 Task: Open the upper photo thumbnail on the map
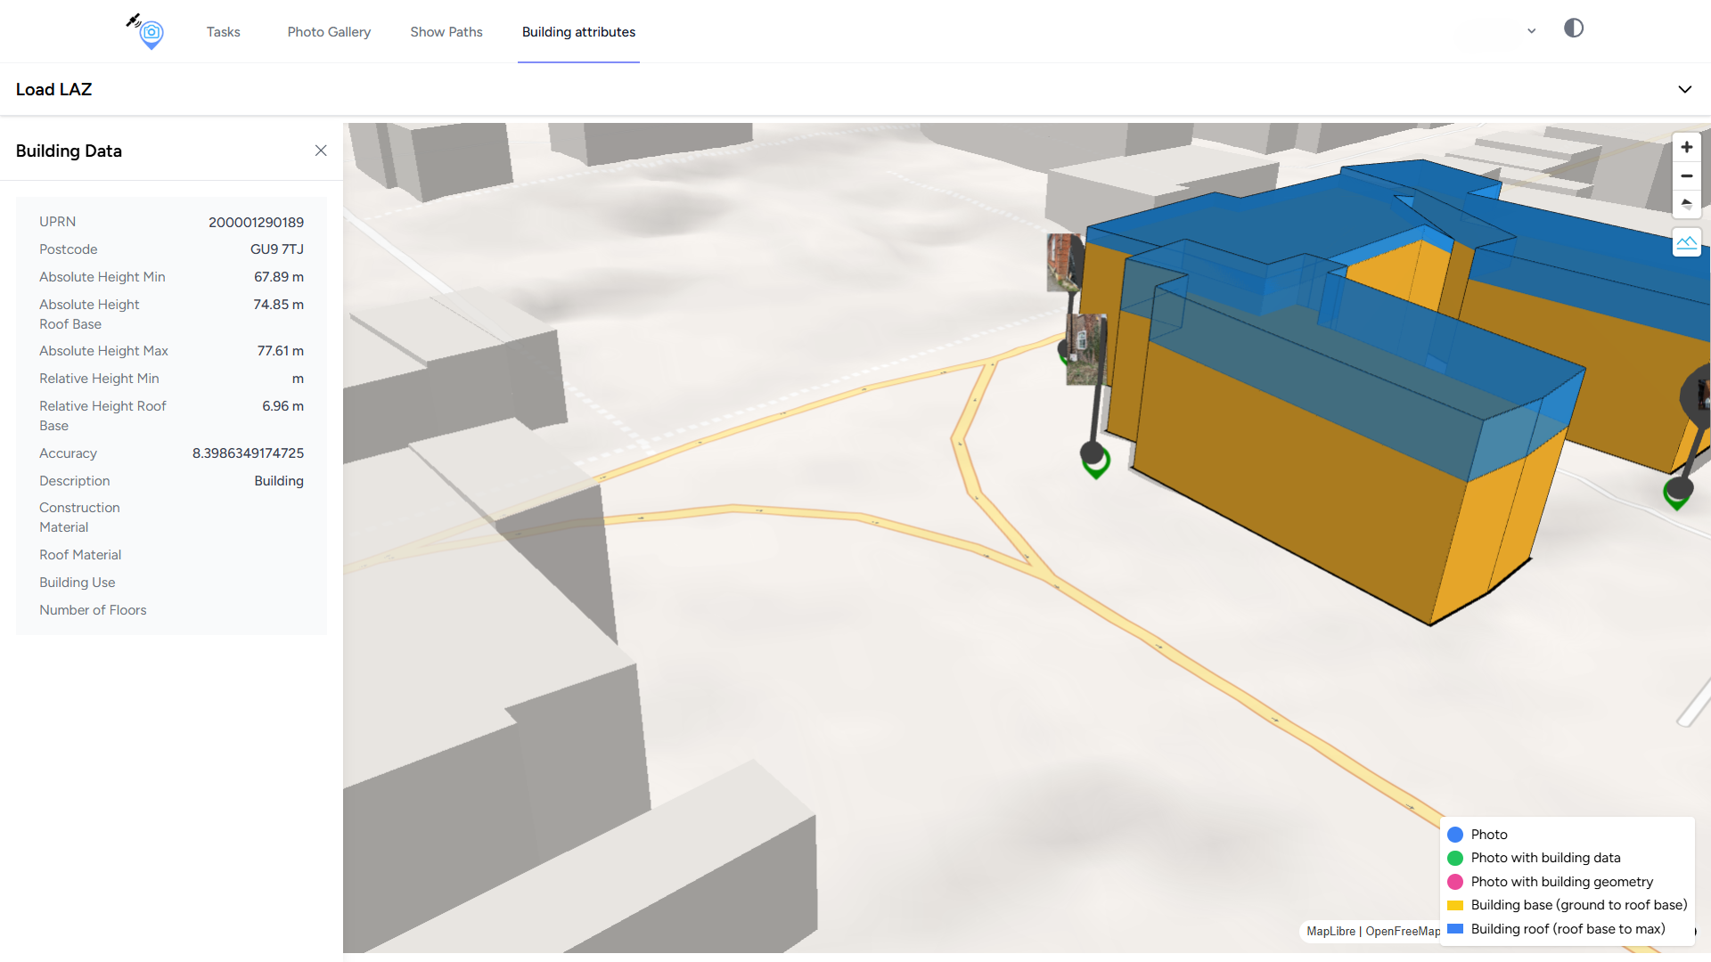coord(1063,262)
